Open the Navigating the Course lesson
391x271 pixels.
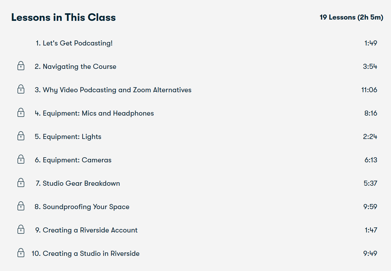(x=75, y=67)
